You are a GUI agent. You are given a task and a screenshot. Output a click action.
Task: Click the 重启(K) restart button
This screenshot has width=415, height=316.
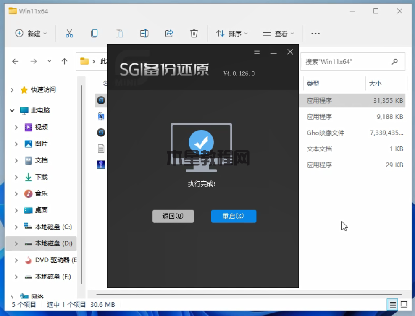point(234,216)
